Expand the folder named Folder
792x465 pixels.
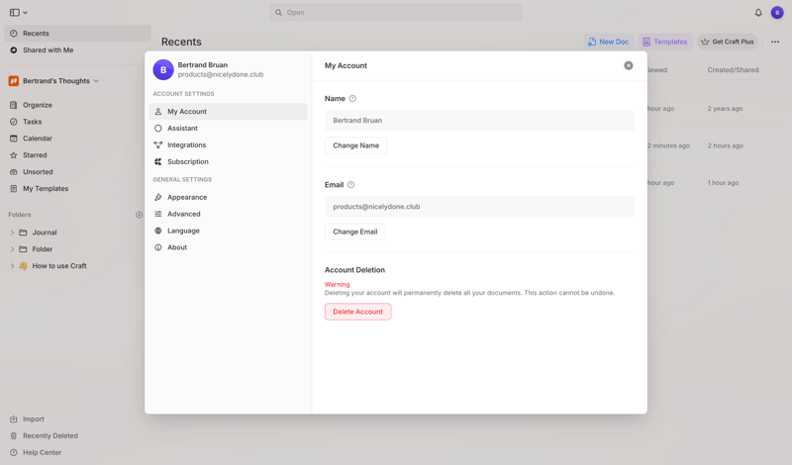pos(12,249)
